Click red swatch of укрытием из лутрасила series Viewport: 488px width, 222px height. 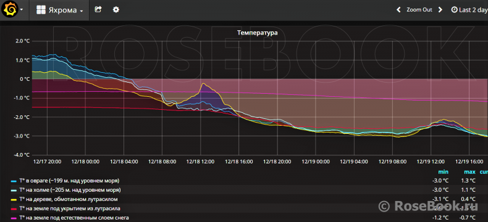click(14, 208)
